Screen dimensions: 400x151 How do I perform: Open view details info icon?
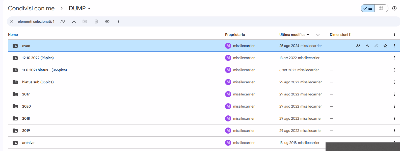pos(394,8)
